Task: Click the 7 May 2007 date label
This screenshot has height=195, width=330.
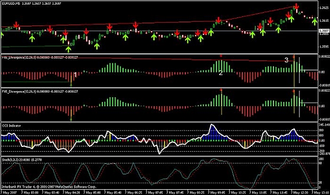Action: [8, 192]
